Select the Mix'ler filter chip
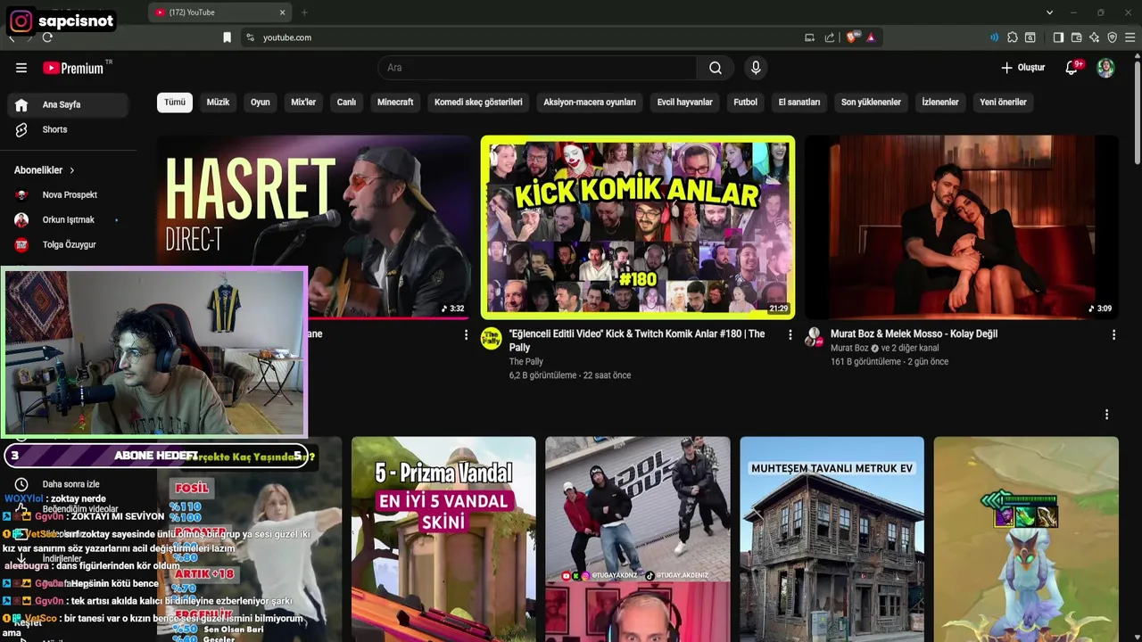1142x642 pixels. pos(303,103)
